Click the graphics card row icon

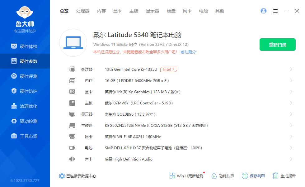point(72,92)
